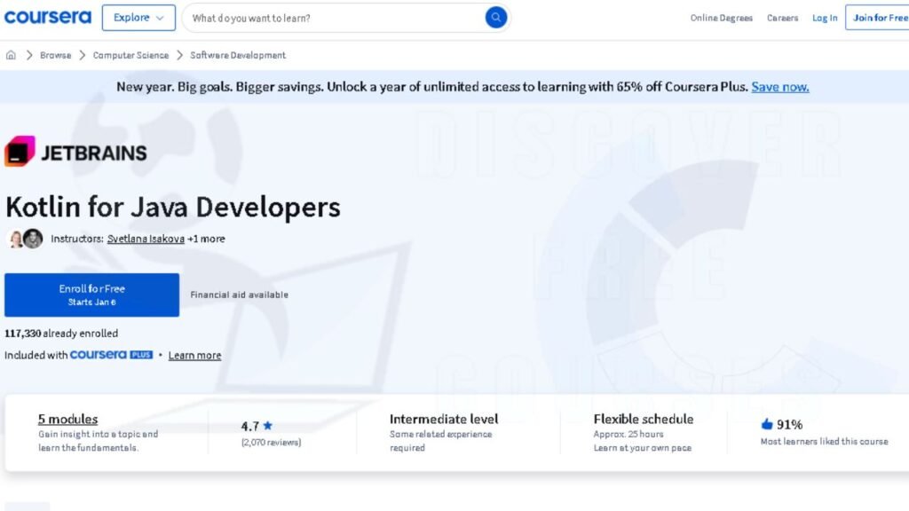Screen dimensions: 909x511
Task: Click the 'Flexible schedule' text
Action: click(x=644, y=419)
